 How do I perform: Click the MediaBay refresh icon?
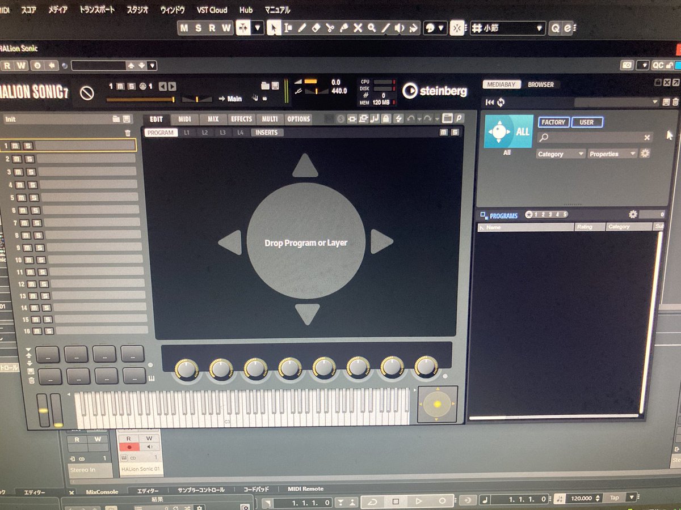[501, 103]
